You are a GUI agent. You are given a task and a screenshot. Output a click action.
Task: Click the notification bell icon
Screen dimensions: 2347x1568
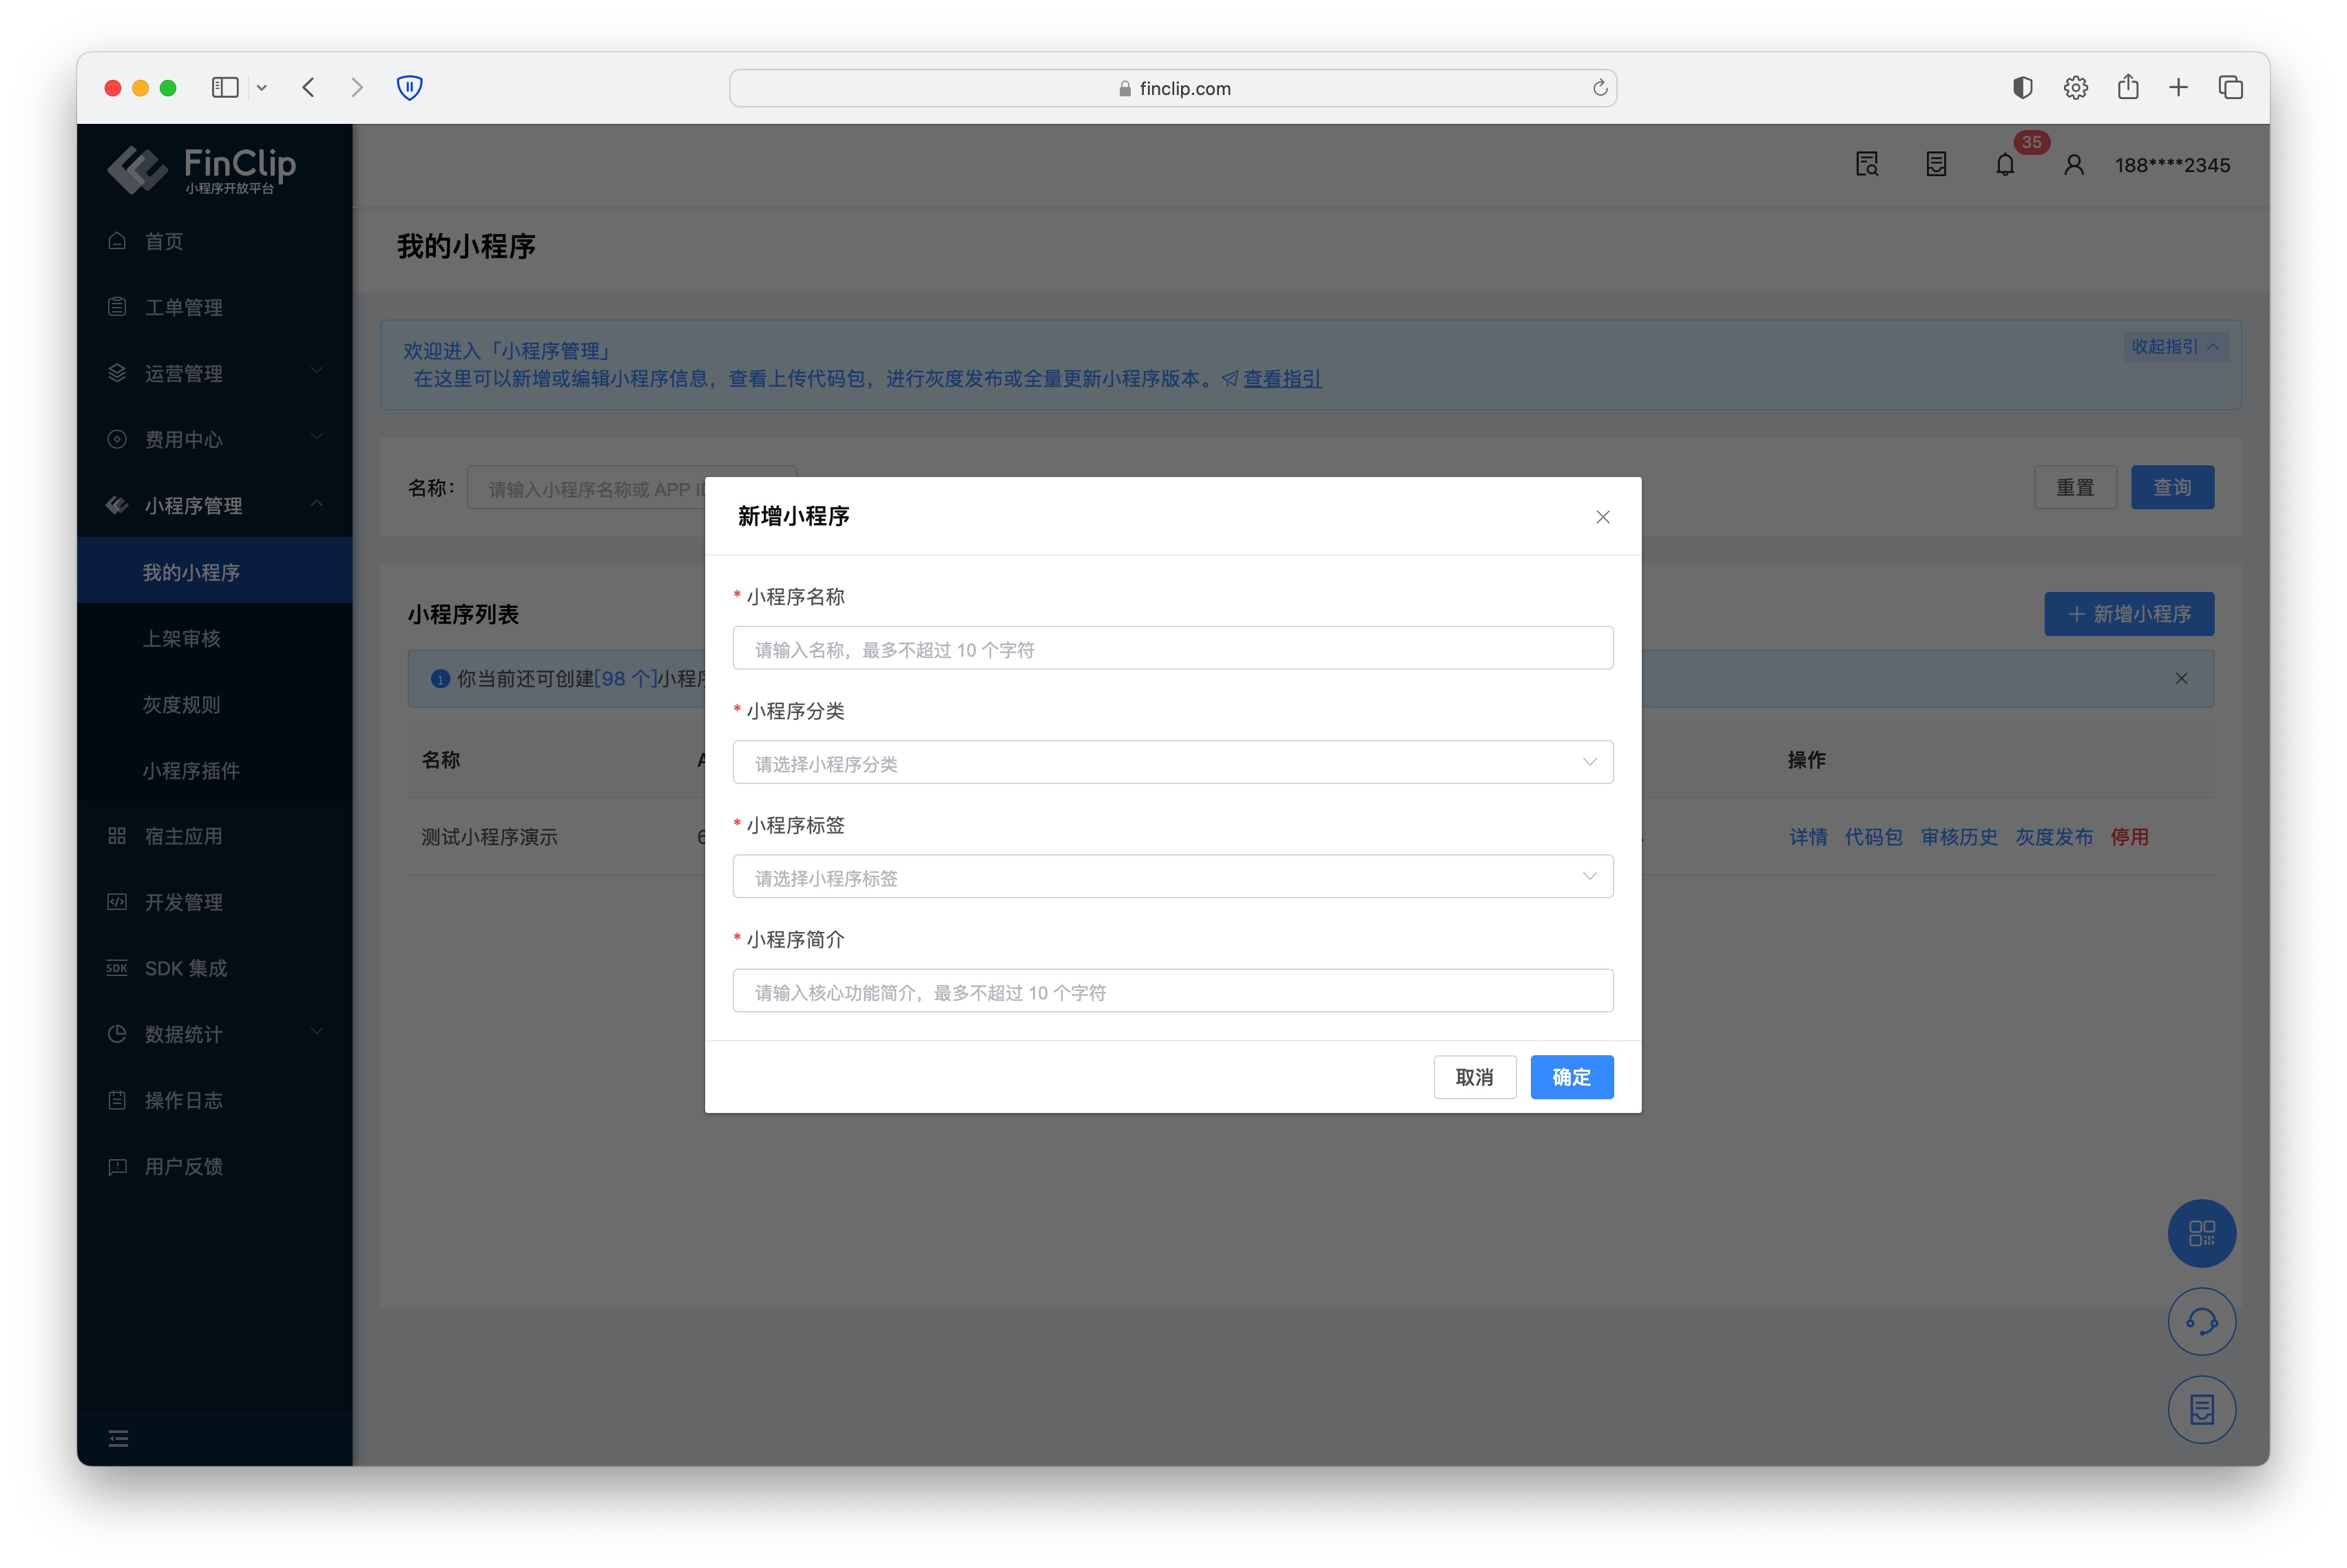point(2004,165)
